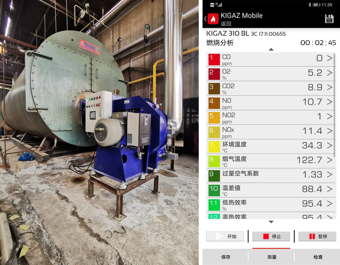
Task: Open the NOx reading detail chevron
Action: click(329, 131)
